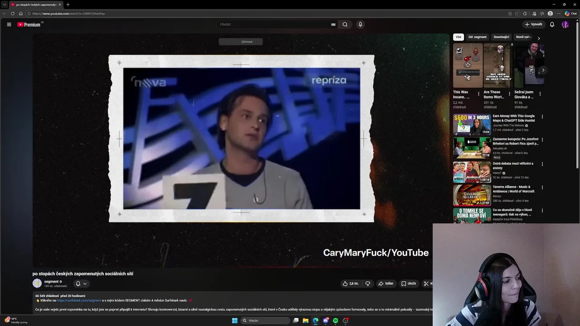Open options for This Was Insane short
Screen dimensions: 580x326
point(478,94)
